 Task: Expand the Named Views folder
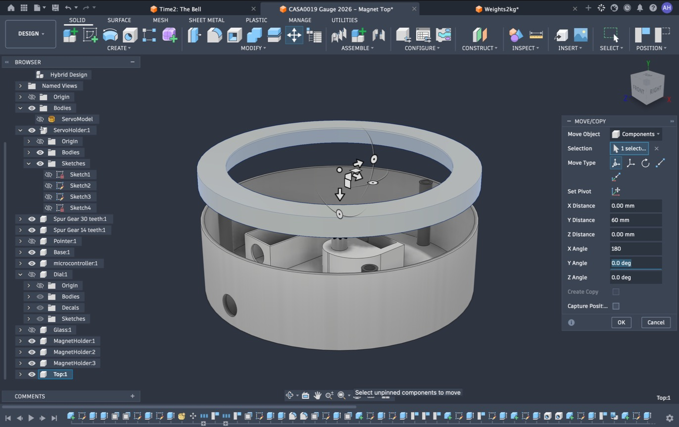tap(20, 86)
